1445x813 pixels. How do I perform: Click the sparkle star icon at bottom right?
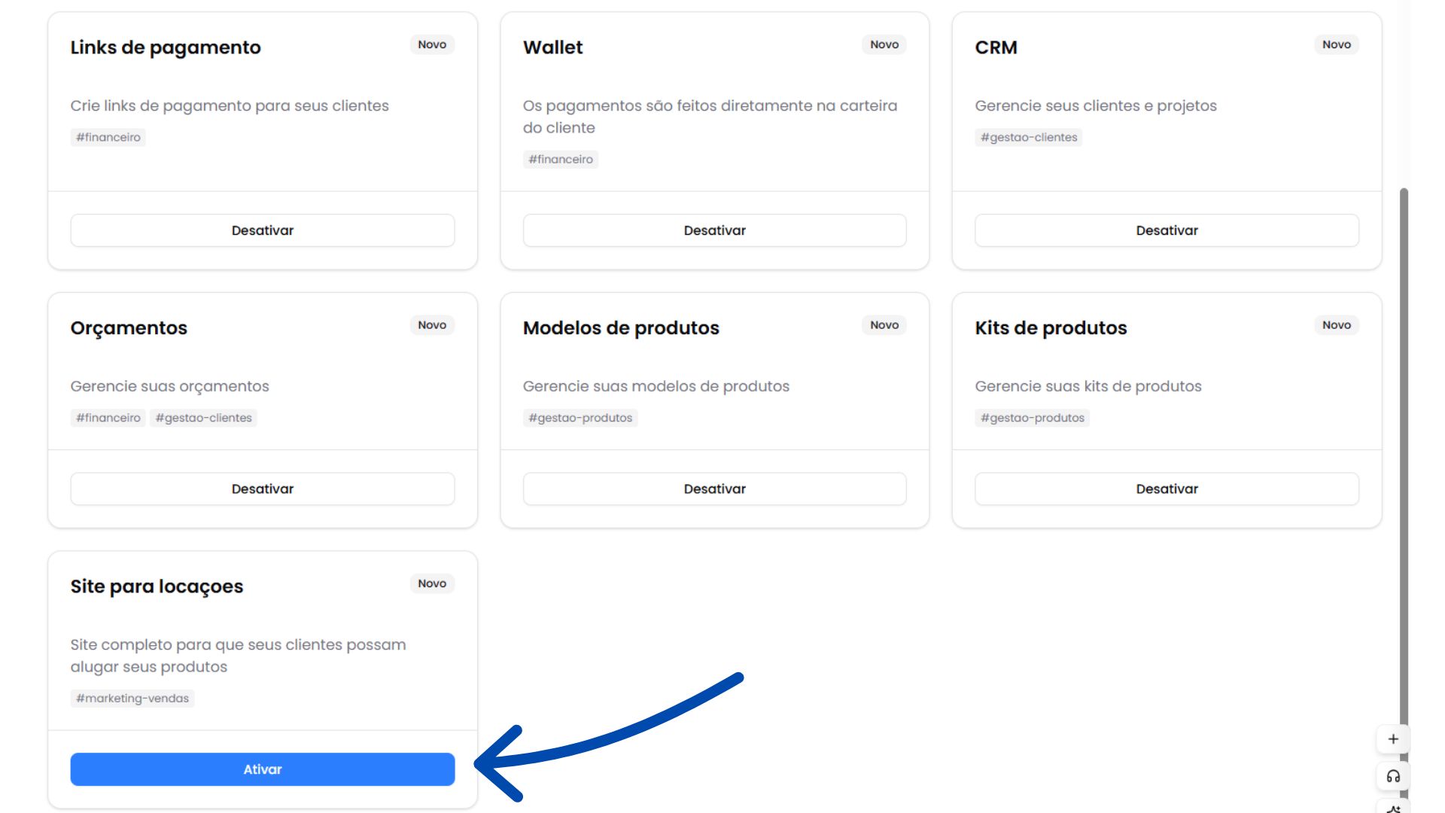click(x=1392, y=808)
